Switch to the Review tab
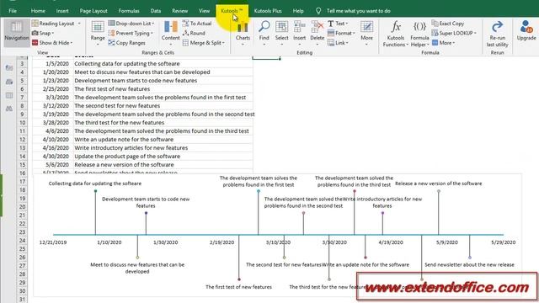Screen dimensions: 539x303 pos(179,11)
